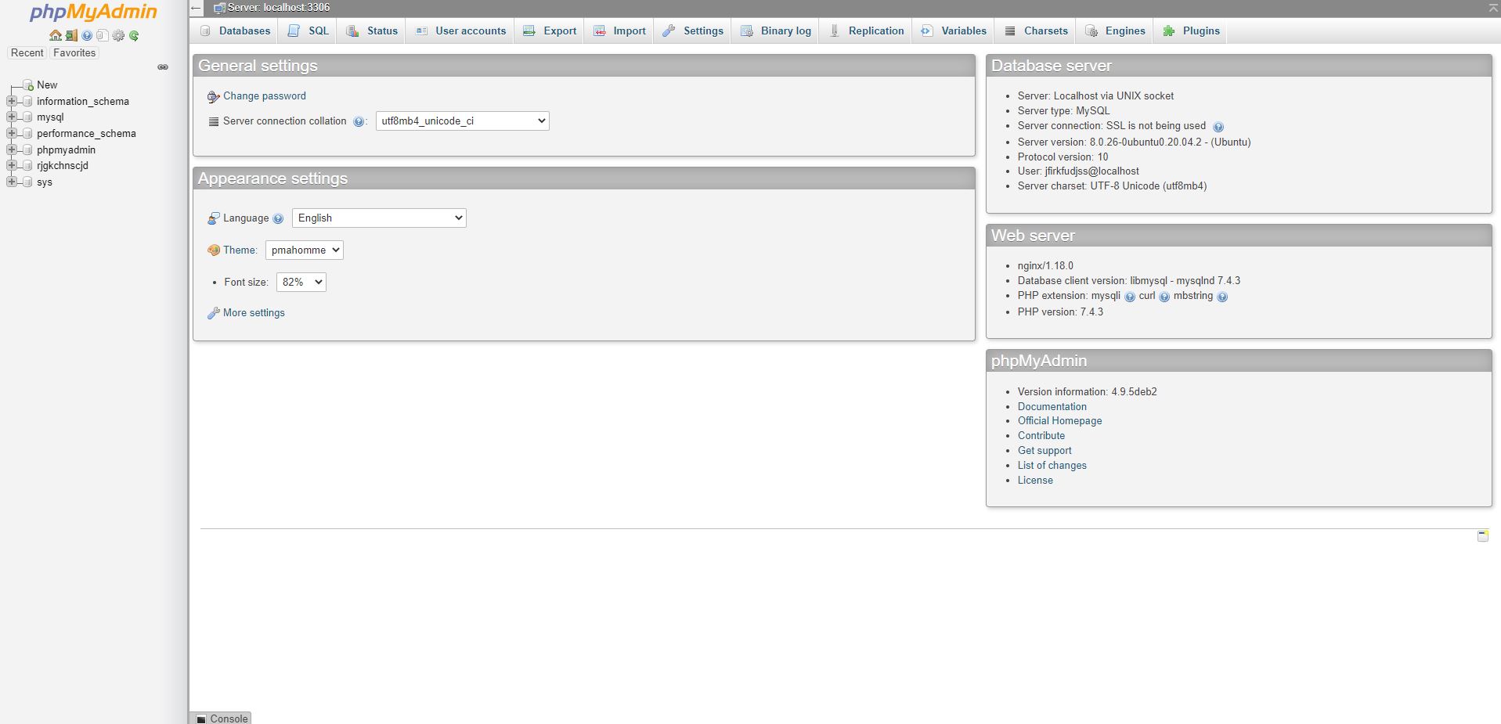
Task: Open the Plugins tab
Action: coord(1191,31)
